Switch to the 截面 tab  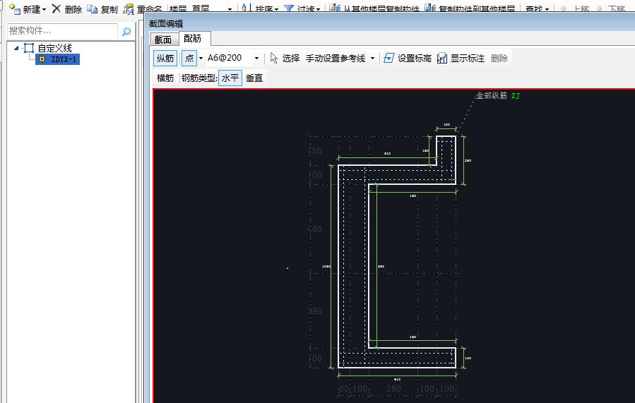coord(163,40)
